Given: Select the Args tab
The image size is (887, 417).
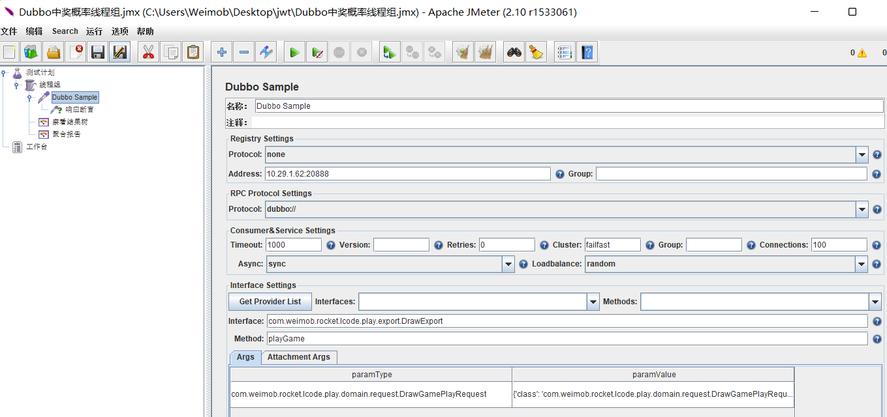Looking at the screenshot, I should coord(245,357).
